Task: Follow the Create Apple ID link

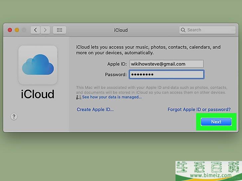Action: [x=95, y=109]
